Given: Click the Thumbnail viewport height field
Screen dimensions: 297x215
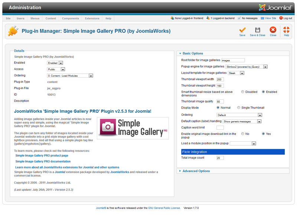Looking at the screenshot, I should click(x=220, y=86).
